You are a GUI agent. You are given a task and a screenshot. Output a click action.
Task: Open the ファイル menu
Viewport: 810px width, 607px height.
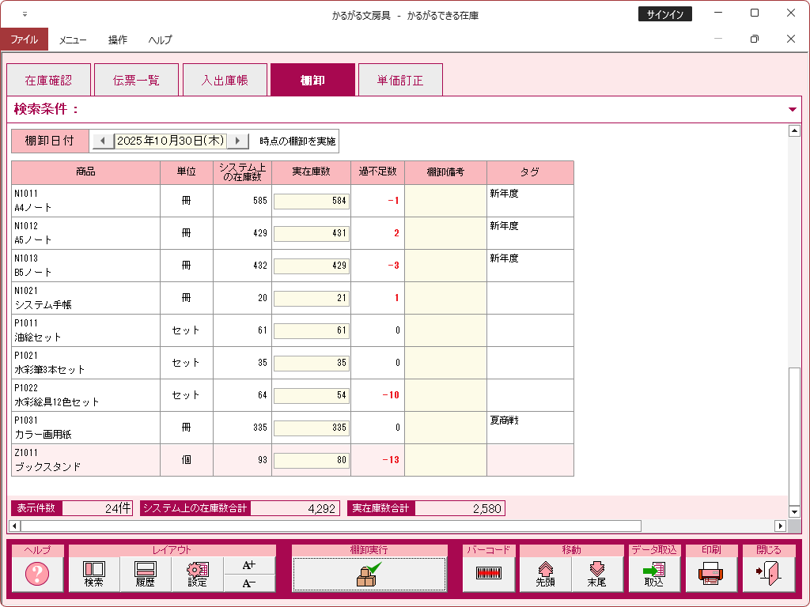24,40
